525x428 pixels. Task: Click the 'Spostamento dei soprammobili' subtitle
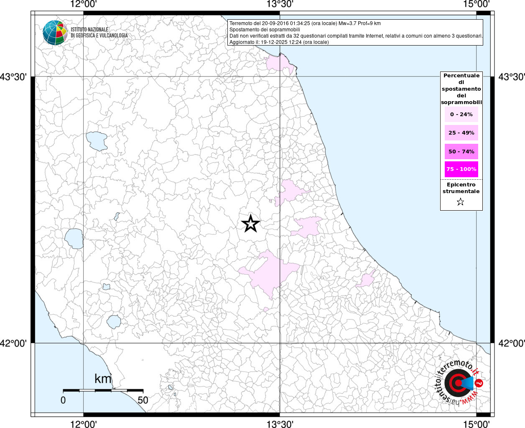click(x=265, y=30)
